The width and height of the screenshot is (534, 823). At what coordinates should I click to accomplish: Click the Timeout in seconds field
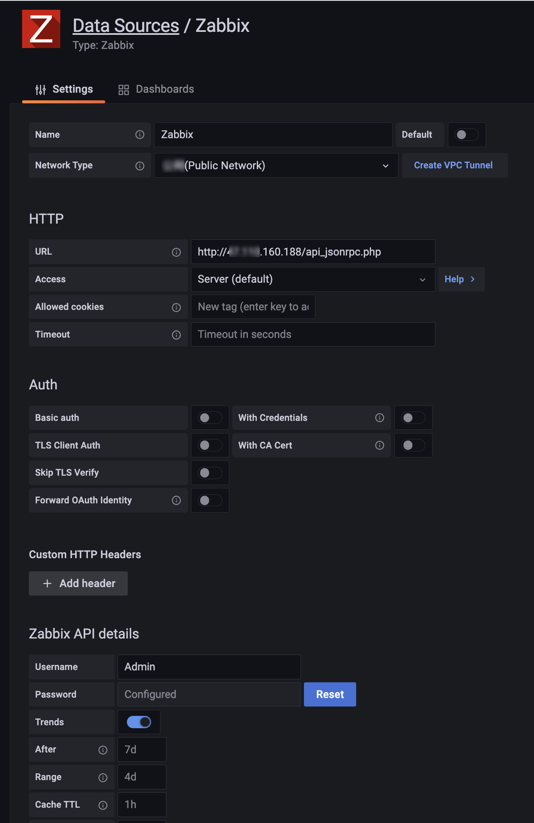pyautogui.click(x=313, y=335)
